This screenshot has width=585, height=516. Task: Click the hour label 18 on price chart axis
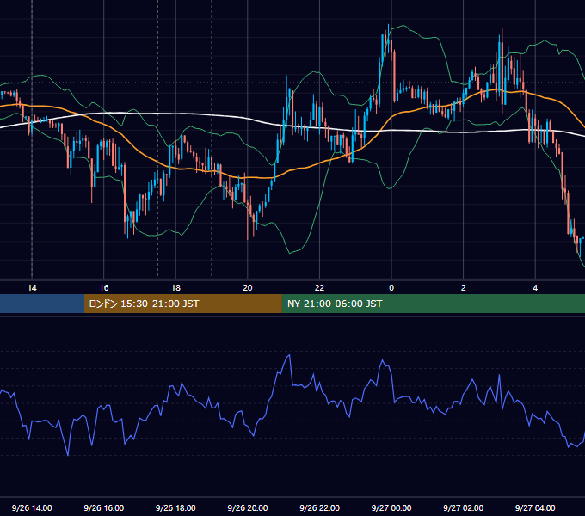[175, 288]
